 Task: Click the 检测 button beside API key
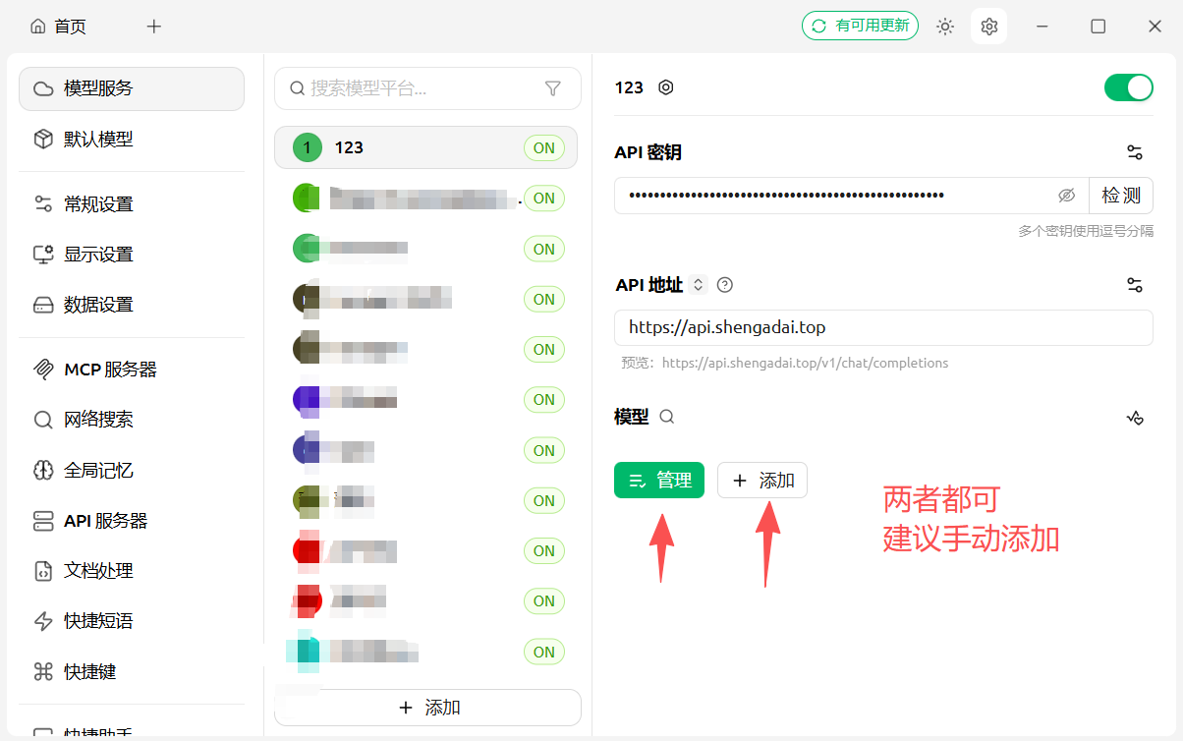[x=1121, y=196]
